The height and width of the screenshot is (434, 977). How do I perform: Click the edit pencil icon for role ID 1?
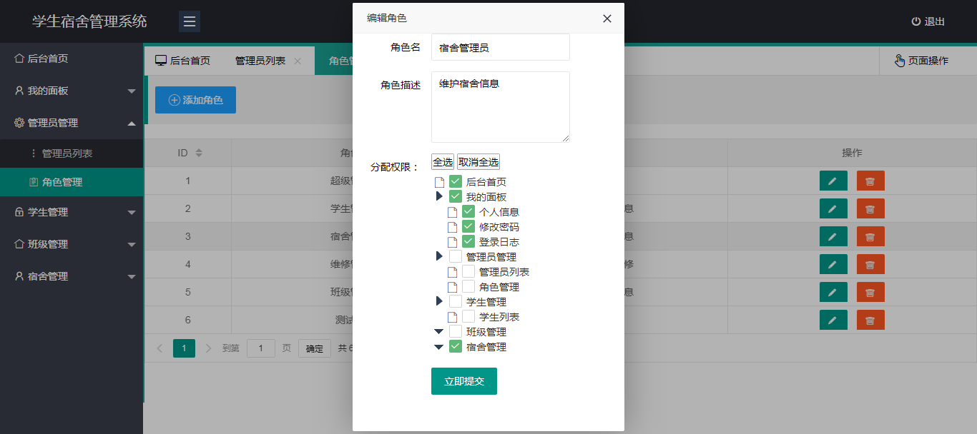pos(833,181)
